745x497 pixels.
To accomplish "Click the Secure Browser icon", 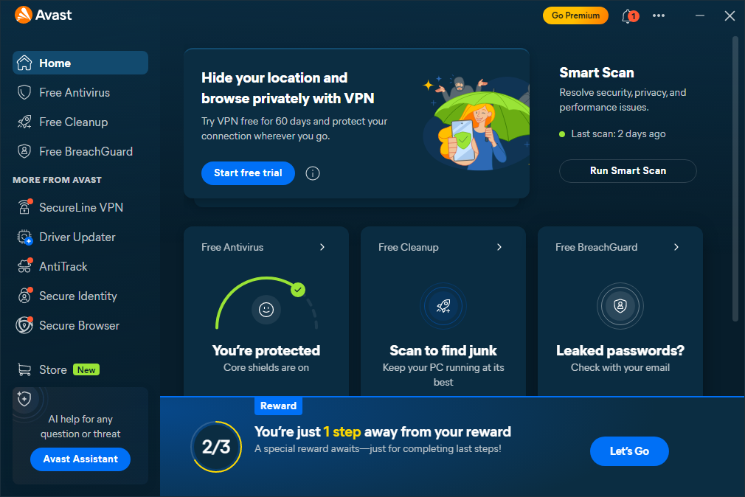I will tap(24, 325).
